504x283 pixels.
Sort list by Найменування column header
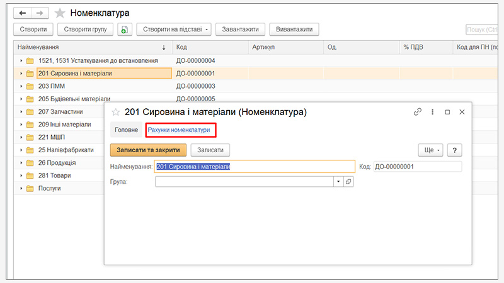point(88,47)
